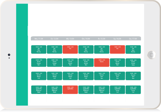Open the Monday Spülkräfte shift card
This screenshot has height=112, width=161.
pyautogui.click(x=39, y=90)
